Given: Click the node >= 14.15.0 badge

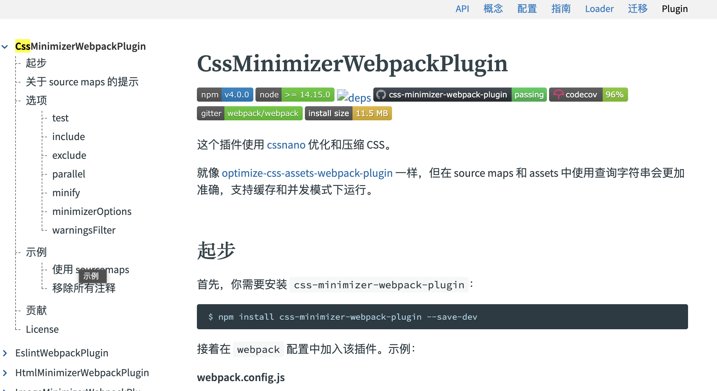Looking at the screenshot, I should tap(295, 95).
